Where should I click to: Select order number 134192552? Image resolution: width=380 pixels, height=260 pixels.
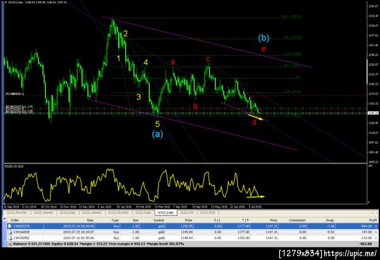[x=20, y=238]
